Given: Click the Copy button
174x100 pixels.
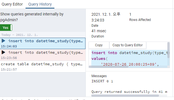Looking at the screenshot, I should (x=99, y=45).
